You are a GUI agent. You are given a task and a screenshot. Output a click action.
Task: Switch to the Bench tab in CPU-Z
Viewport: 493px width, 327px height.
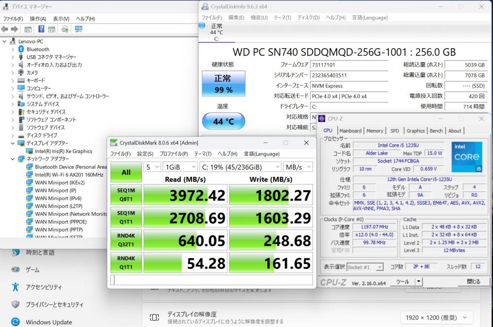tap(436, 131)
